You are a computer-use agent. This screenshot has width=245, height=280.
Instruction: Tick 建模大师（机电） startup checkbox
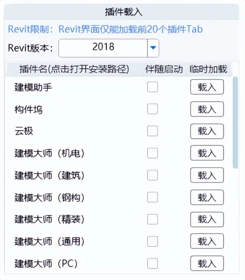click(153, 153)
